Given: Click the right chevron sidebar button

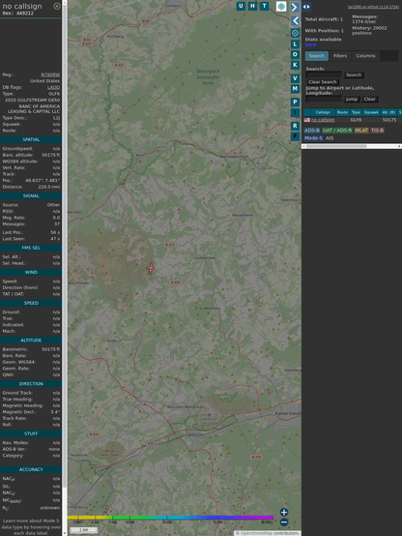Looking at the screenshot, I should point(295,7).
